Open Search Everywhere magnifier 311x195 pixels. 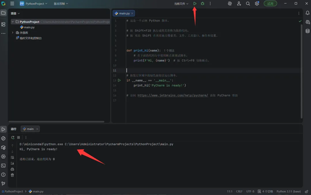click(x=248, y=3)
